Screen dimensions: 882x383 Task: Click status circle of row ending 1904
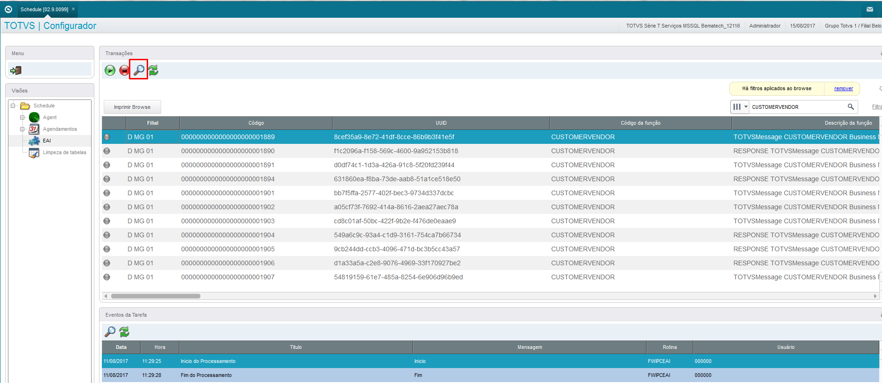coord(107,235)
